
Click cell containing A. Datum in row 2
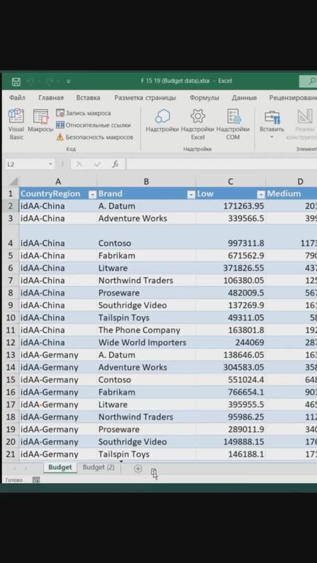pos(146,206)
